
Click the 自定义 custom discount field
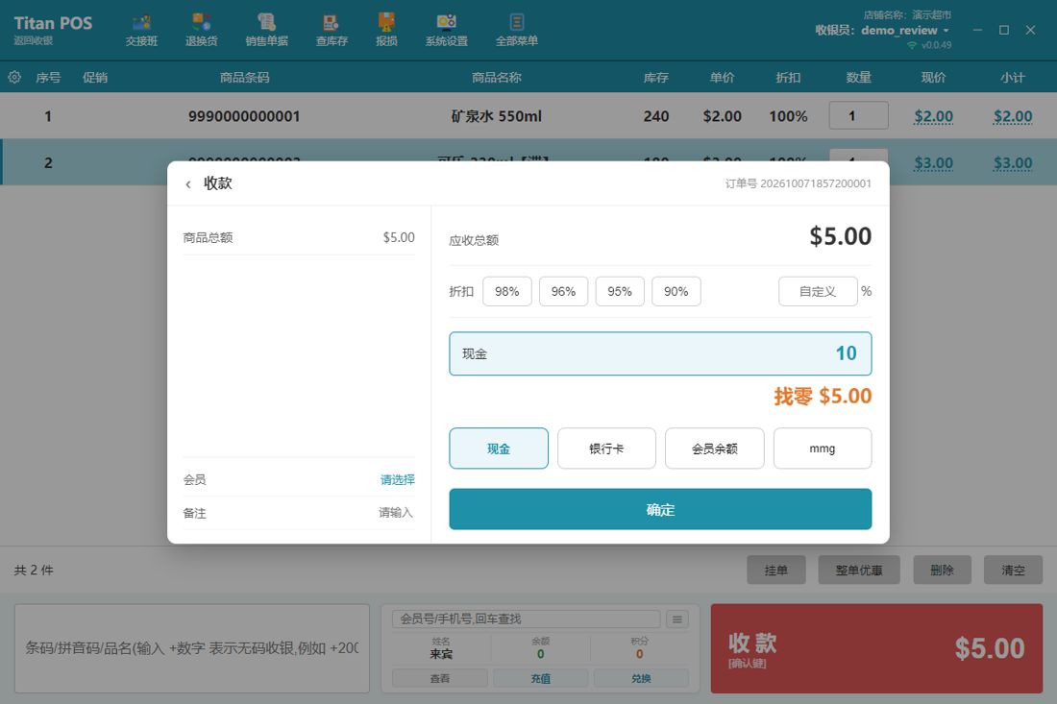click(818, 291)
